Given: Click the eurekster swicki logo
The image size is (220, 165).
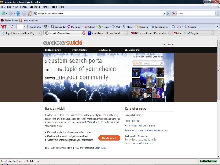Looking at the screenshot, I should click(63, 43).
